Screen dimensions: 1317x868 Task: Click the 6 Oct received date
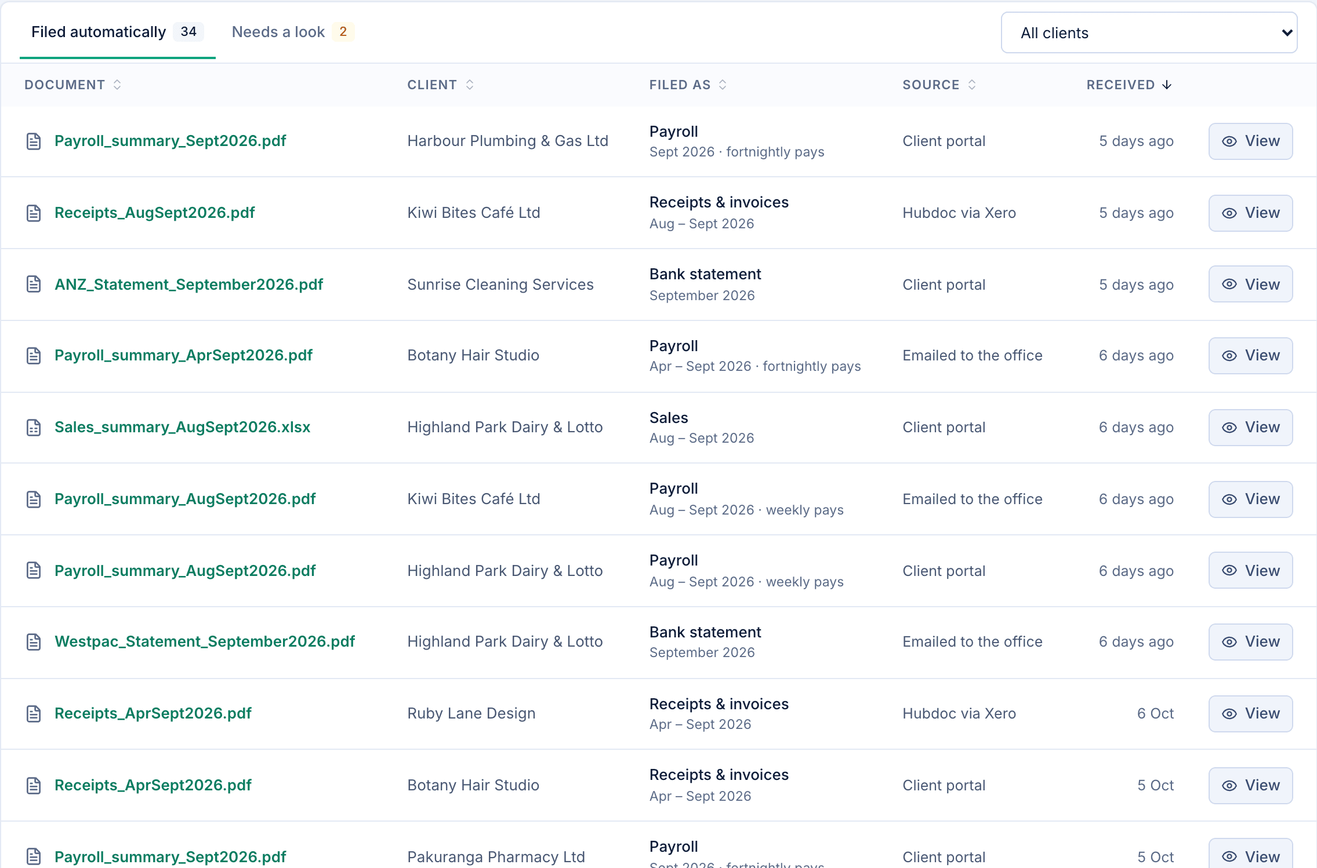tap(1155, 713)
